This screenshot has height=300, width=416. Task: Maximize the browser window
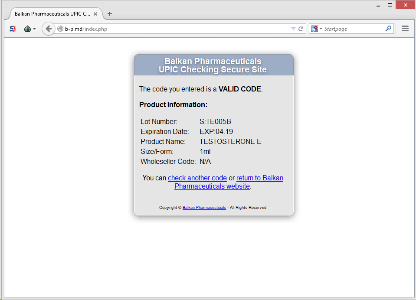390,5
